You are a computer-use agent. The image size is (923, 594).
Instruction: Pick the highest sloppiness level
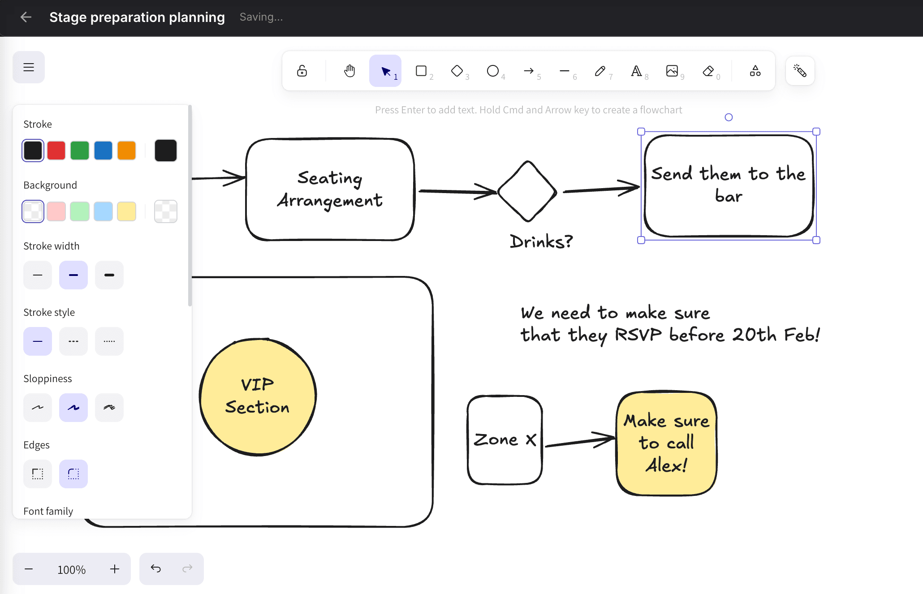109,407
